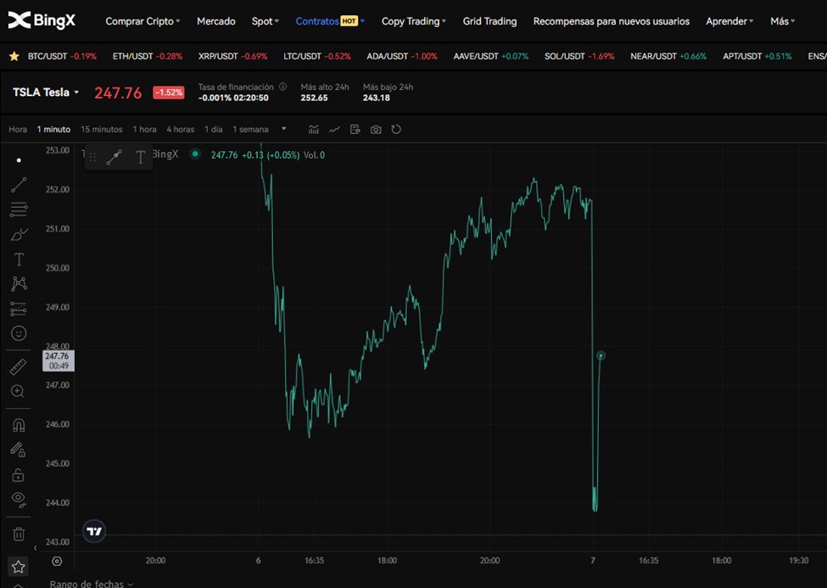Select the 4 horas timeframe

pos(181,129)
